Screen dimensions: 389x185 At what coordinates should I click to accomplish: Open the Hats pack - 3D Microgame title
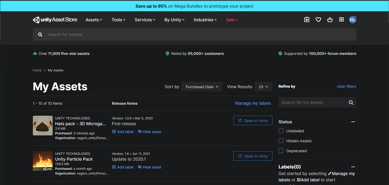tap(80, 124)
